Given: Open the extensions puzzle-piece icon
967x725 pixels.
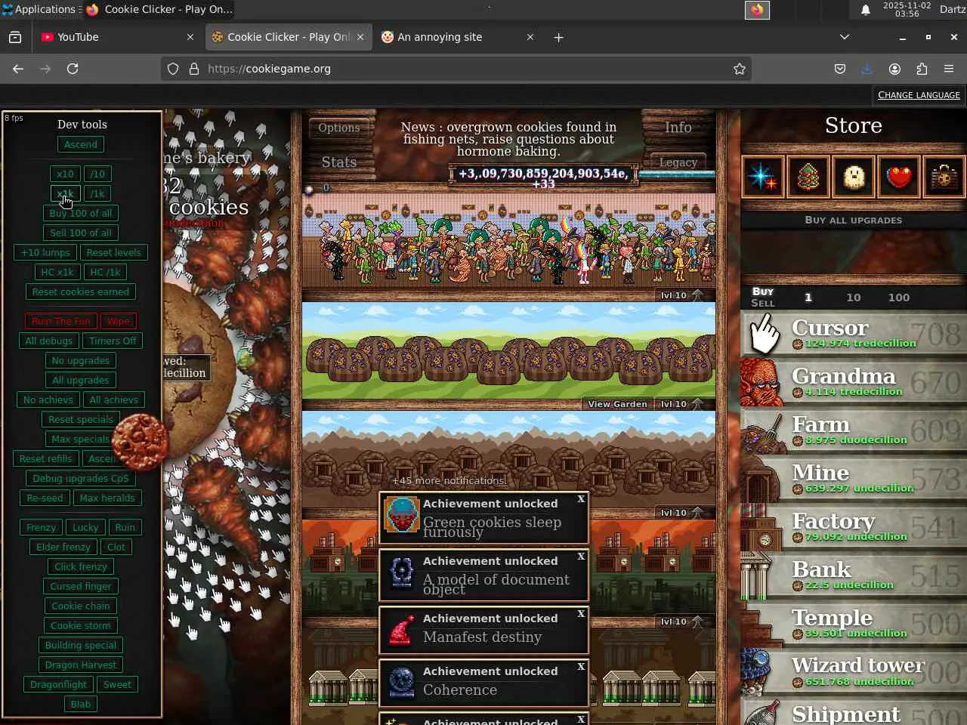Looking at the screenshot, I should click(x=922, y=69).
